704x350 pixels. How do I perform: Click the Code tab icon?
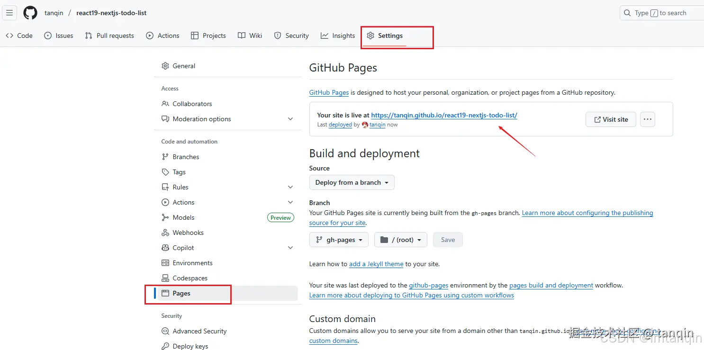9,36
